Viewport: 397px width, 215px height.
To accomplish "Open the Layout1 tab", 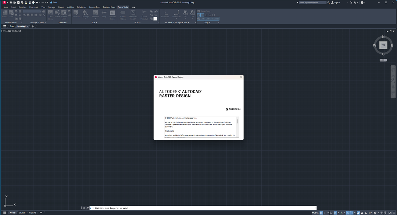I will point(22,212).
